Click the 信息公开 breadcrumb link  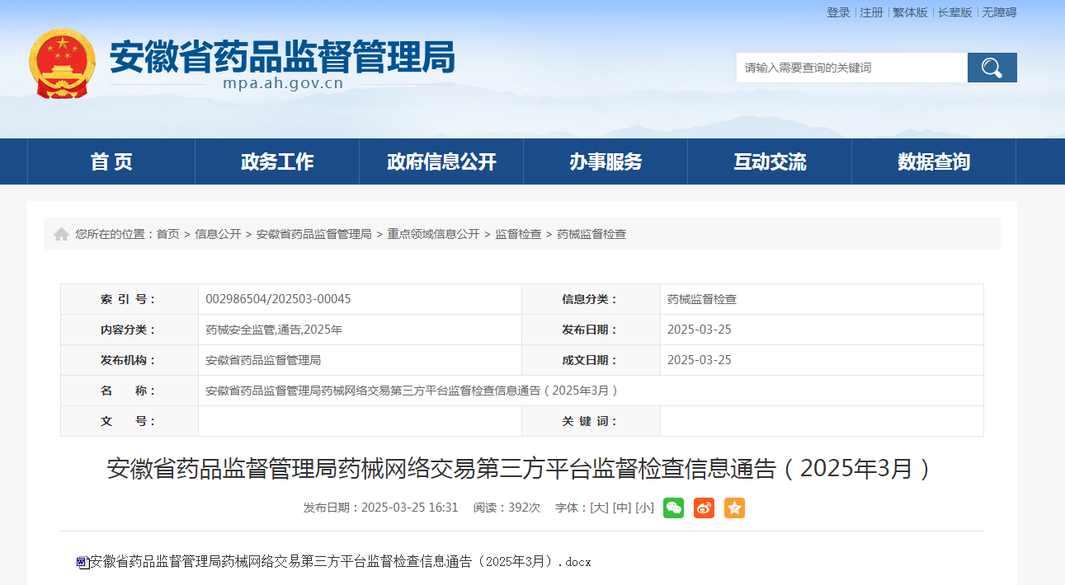218,234
